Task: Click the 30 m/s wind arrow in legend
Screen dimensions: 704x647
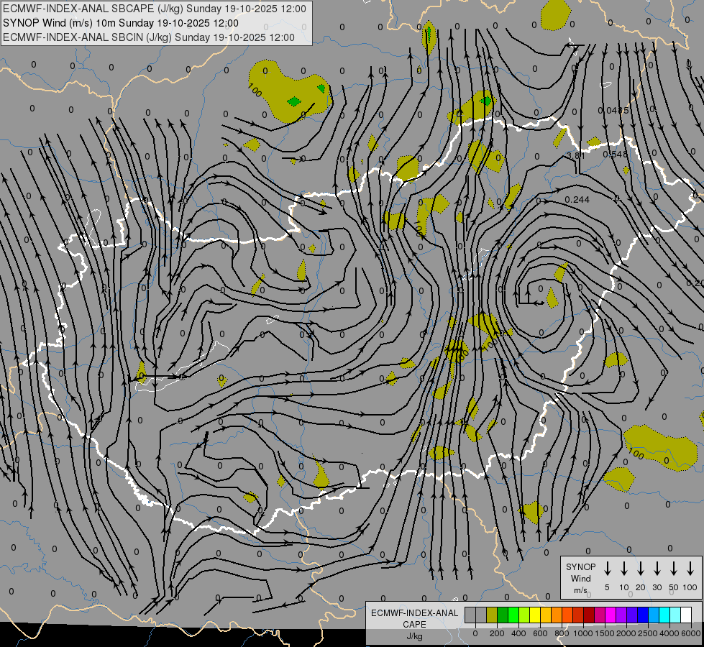Action: pyautogui.click(x=657, y=569)
